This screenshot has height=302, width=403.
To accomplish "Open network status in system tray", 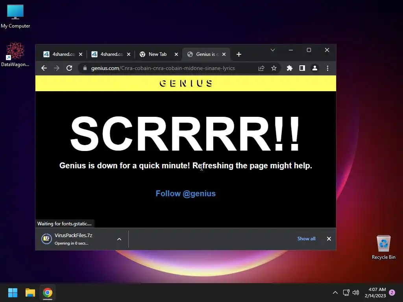I will pos(346,293).
